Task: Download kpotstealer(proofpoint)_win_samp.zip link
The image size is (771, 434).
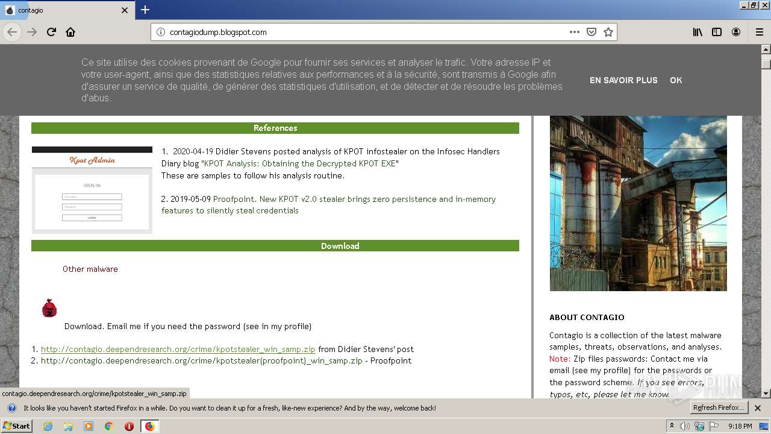Action: [202, 360]
